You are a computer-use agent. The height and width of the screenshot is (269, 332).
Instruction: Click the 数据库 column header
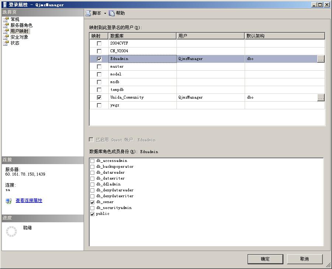142,36
